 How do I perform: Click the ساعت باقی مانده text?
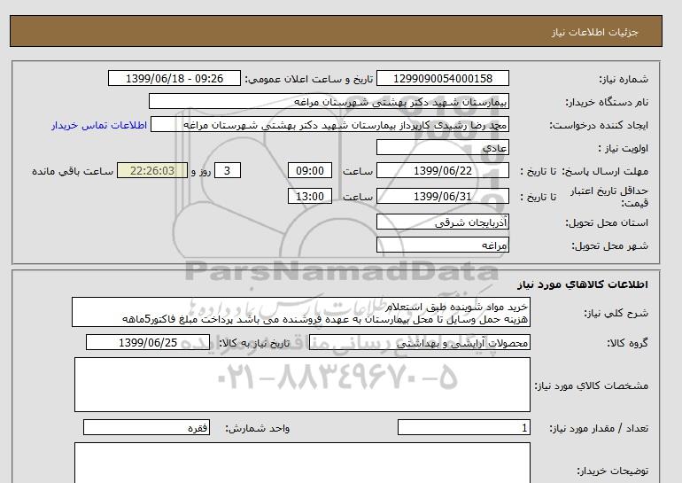point(73,171)
